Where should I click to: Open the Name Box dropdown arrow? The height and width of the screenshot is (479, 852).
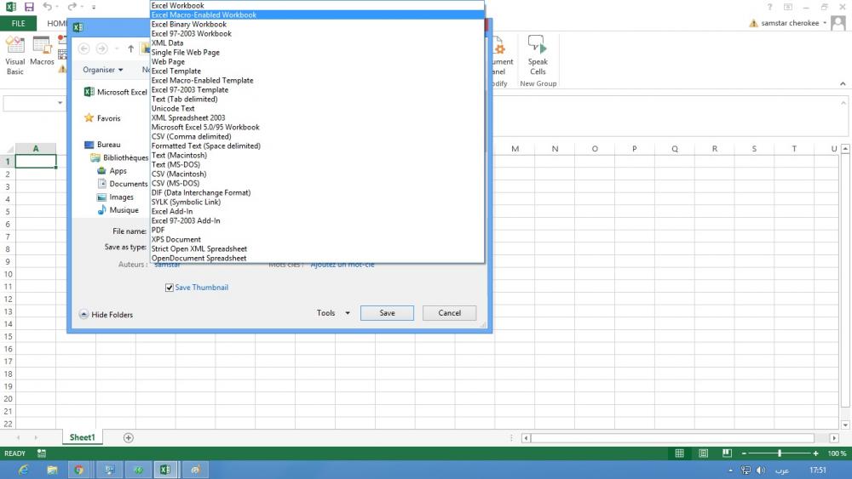60,103
